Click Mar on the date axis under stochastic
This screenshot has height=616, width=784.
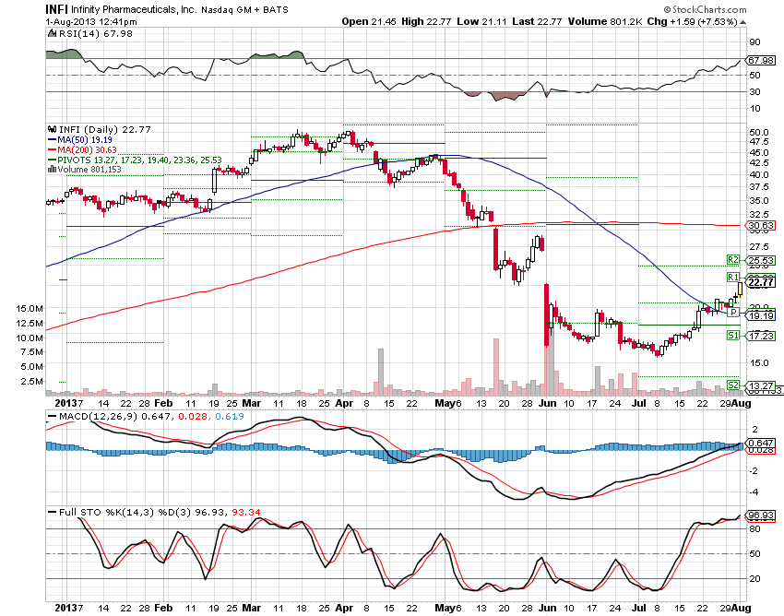tap(252, 608)
